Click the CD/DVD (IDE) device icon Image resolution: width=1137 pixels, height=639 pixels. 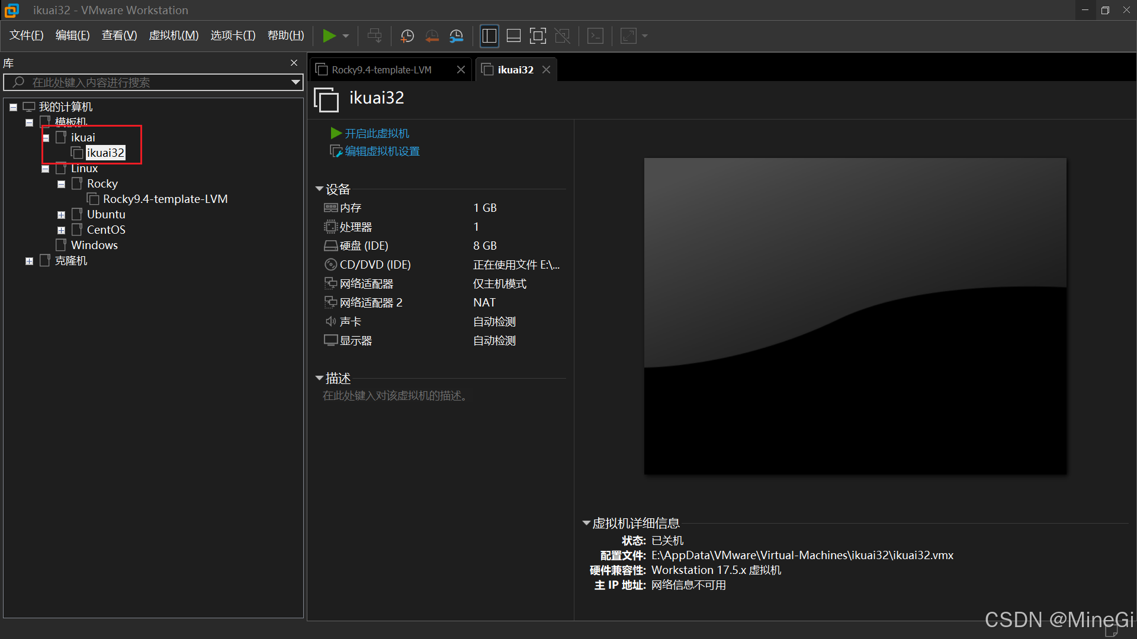pyautogui.click(x=330, y=264)
